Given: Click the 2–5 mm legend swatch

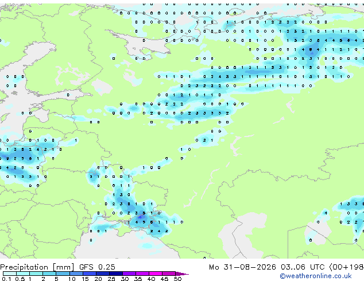Looking at the screenshot, I should pos(49,274).
